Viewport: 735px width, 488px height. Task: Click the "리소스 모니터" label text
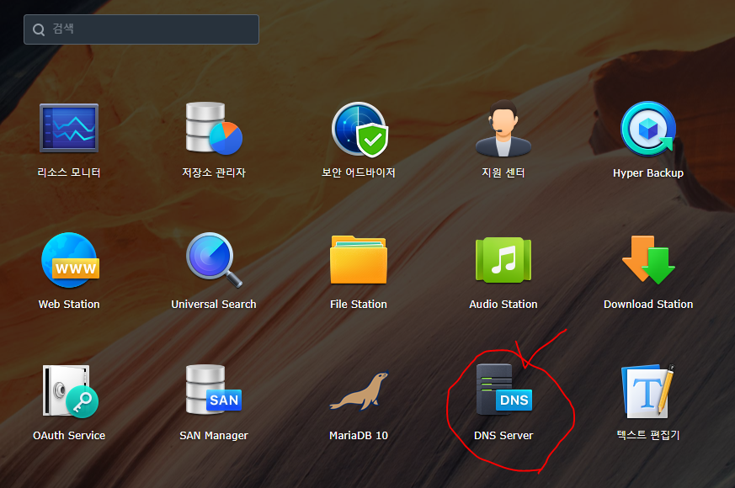click(x=69, y=172)
